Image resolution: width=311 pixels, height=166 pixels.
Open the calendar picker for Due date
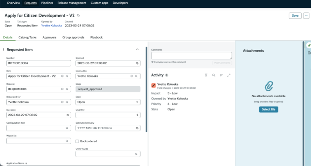tap(68, 115)
